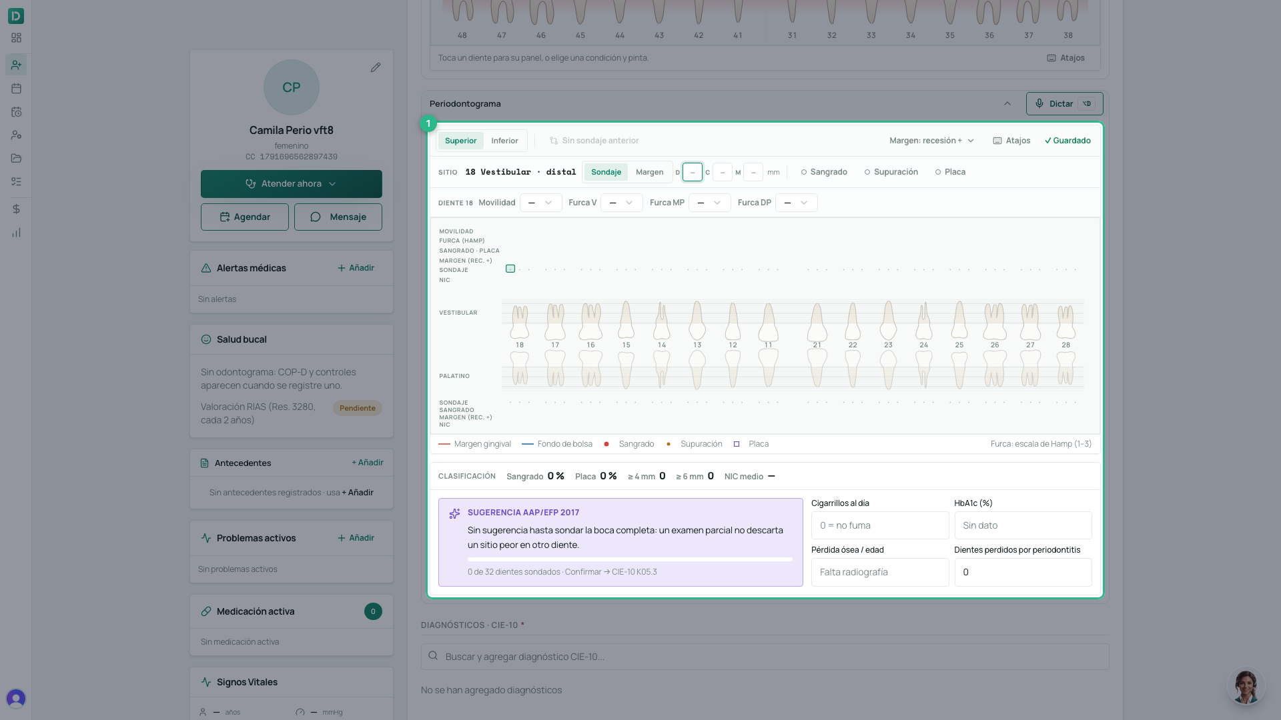The width and height of the screenshot is (1281, 720).
Task: Open the assistant avatar chat bubble
Action: (x=1245, y=687)
